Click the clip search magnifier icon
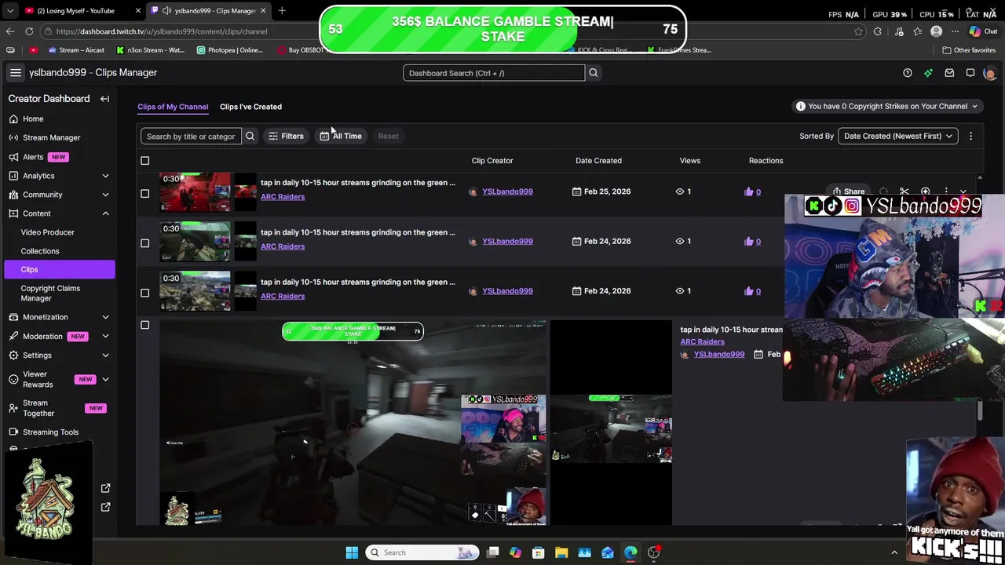The height and width of the screenshot is (565, 1005). tap(250, 136)
